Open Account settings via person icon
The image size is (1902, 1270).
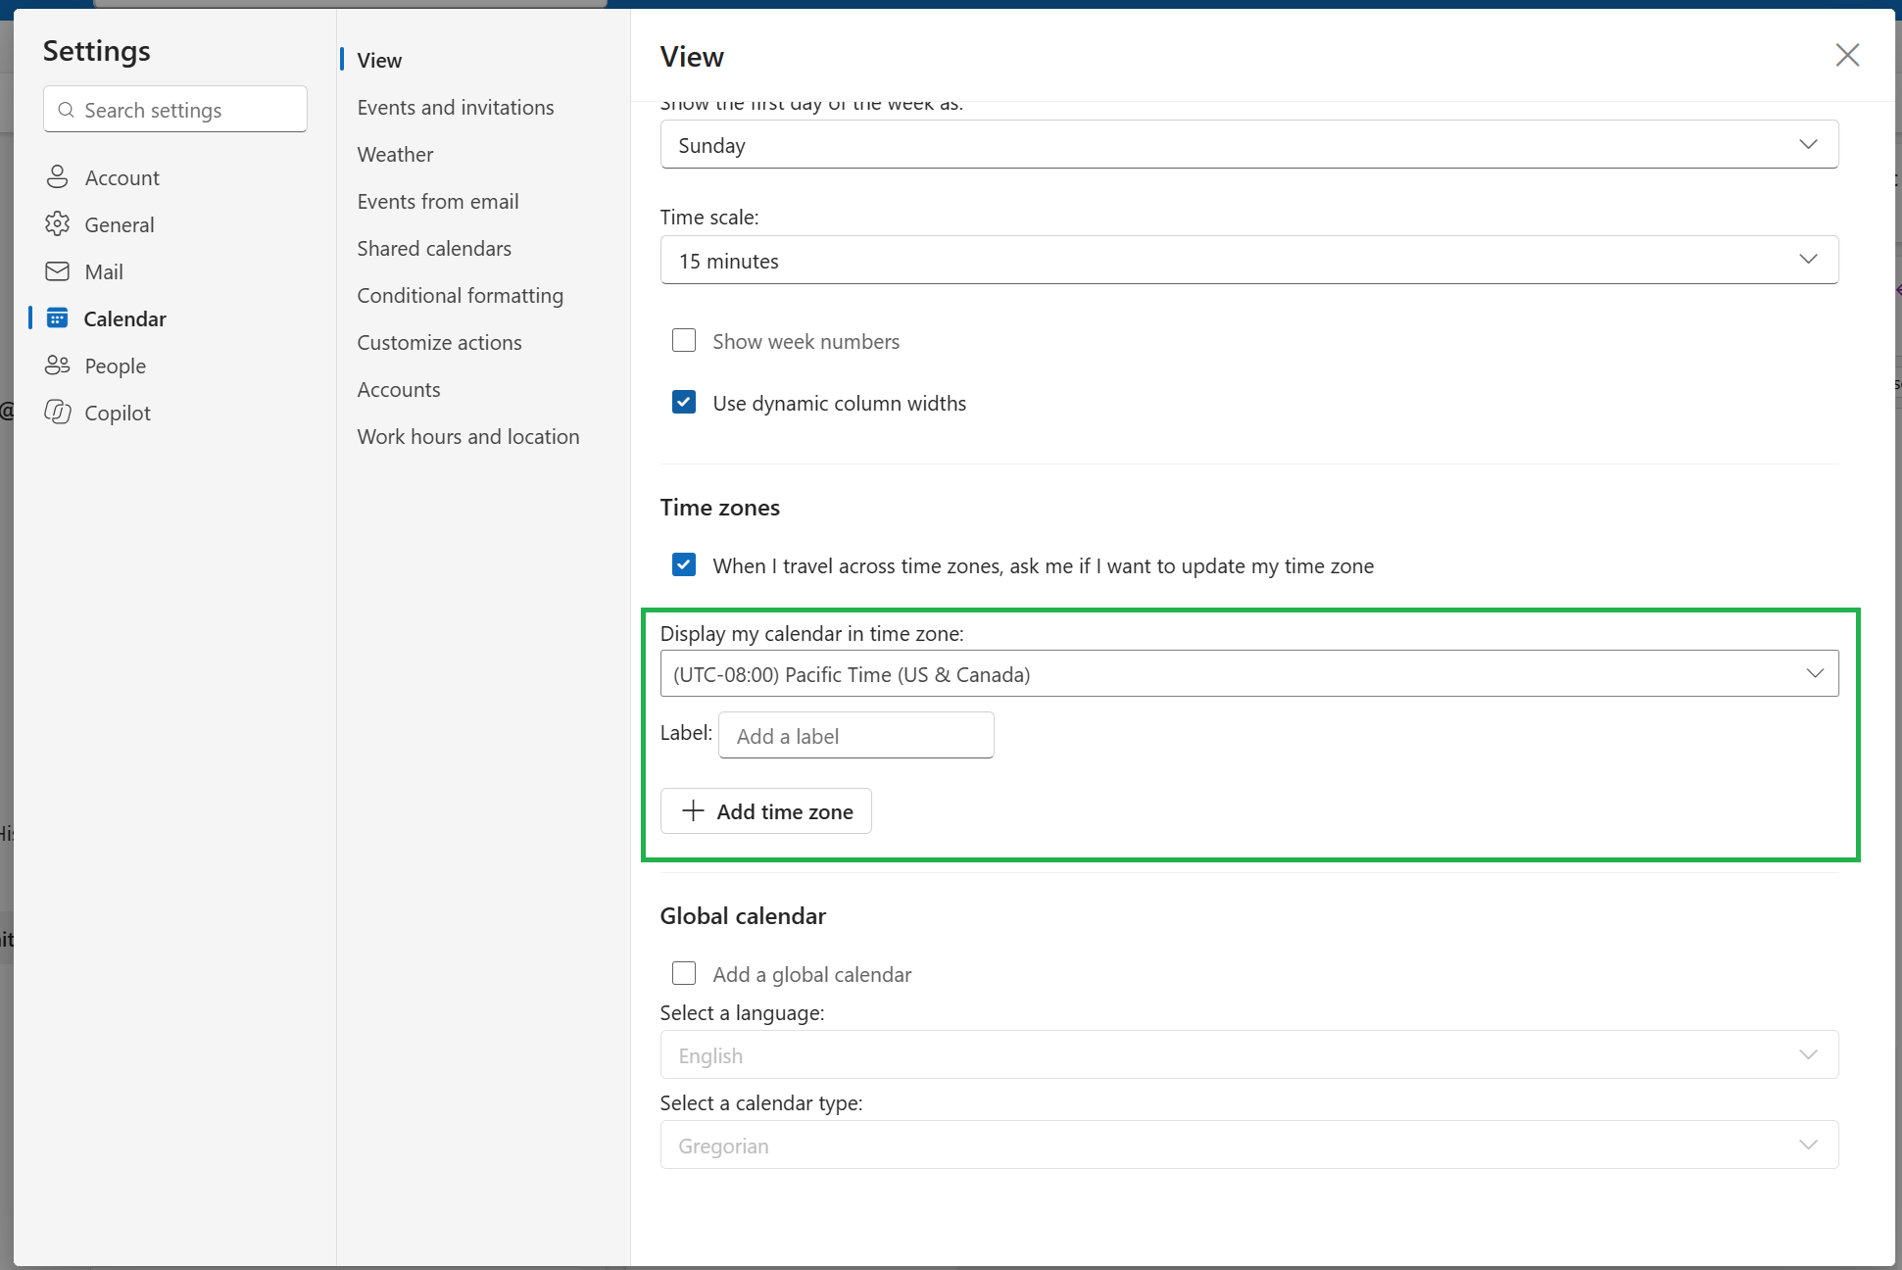58,177
